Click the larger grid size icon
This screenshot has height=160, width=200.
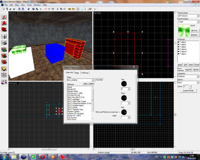tap(14, 9)
